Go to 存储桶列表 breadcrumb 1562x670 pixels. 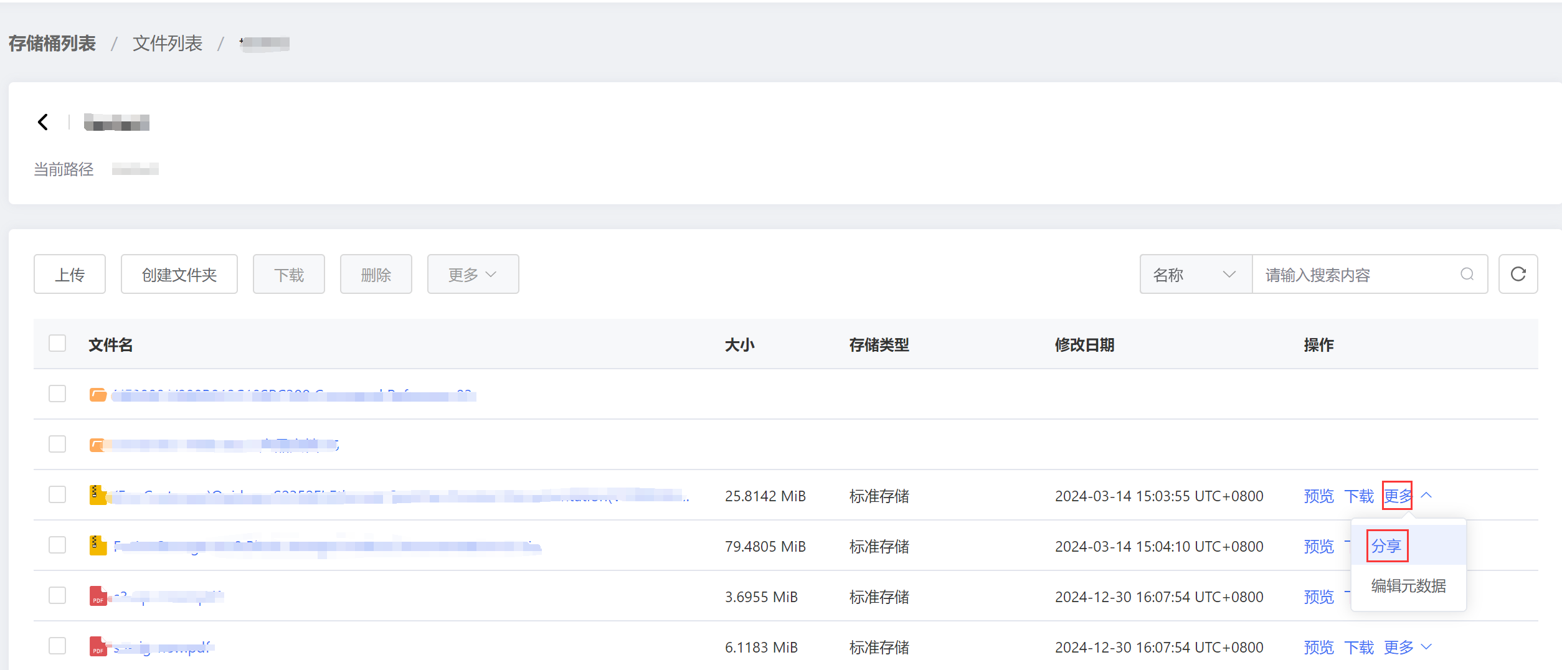(52, 43)
